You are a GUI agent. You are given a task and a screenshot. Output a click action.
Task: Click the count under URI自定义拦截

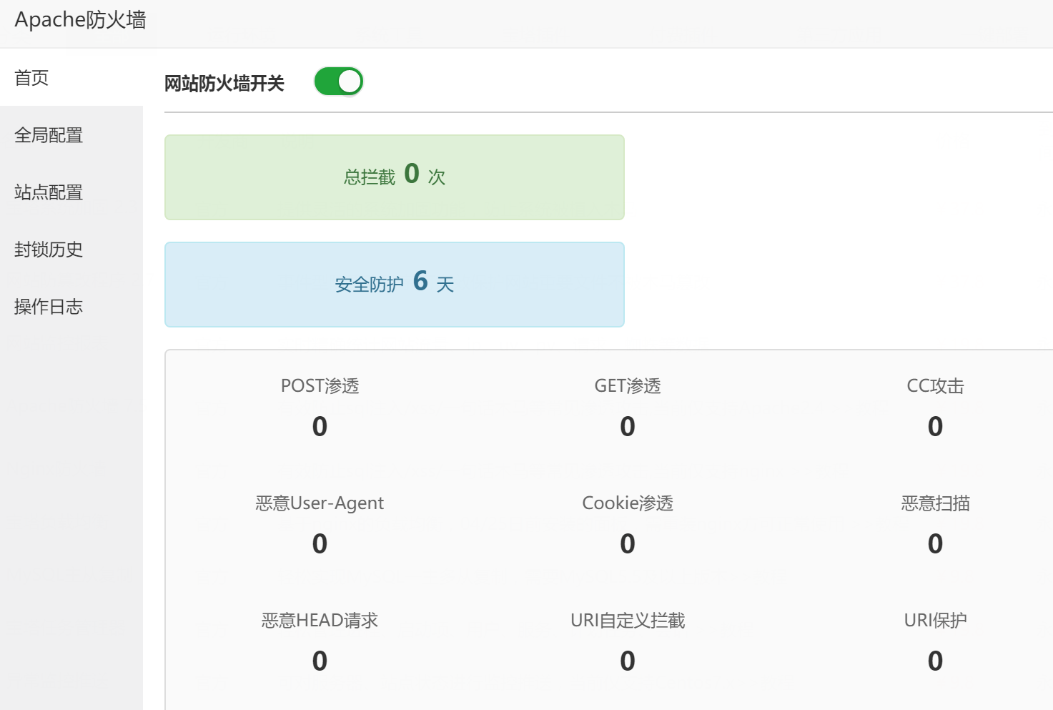click(x=628, y=661)
